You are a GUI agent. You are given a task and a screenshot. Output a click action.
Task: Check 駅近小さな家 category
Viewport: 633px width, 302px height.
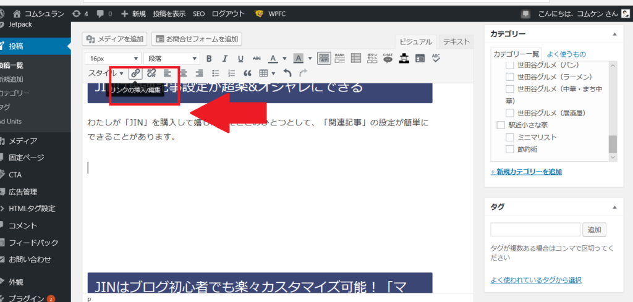(x=501, y=125)
